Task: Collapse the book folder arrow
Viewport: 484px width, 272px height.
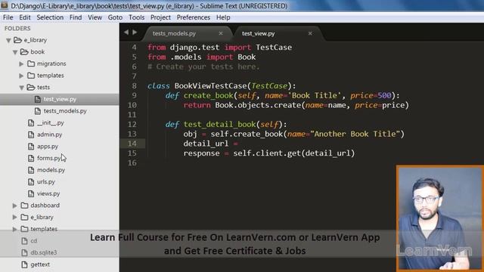Action: click(15, 52)
